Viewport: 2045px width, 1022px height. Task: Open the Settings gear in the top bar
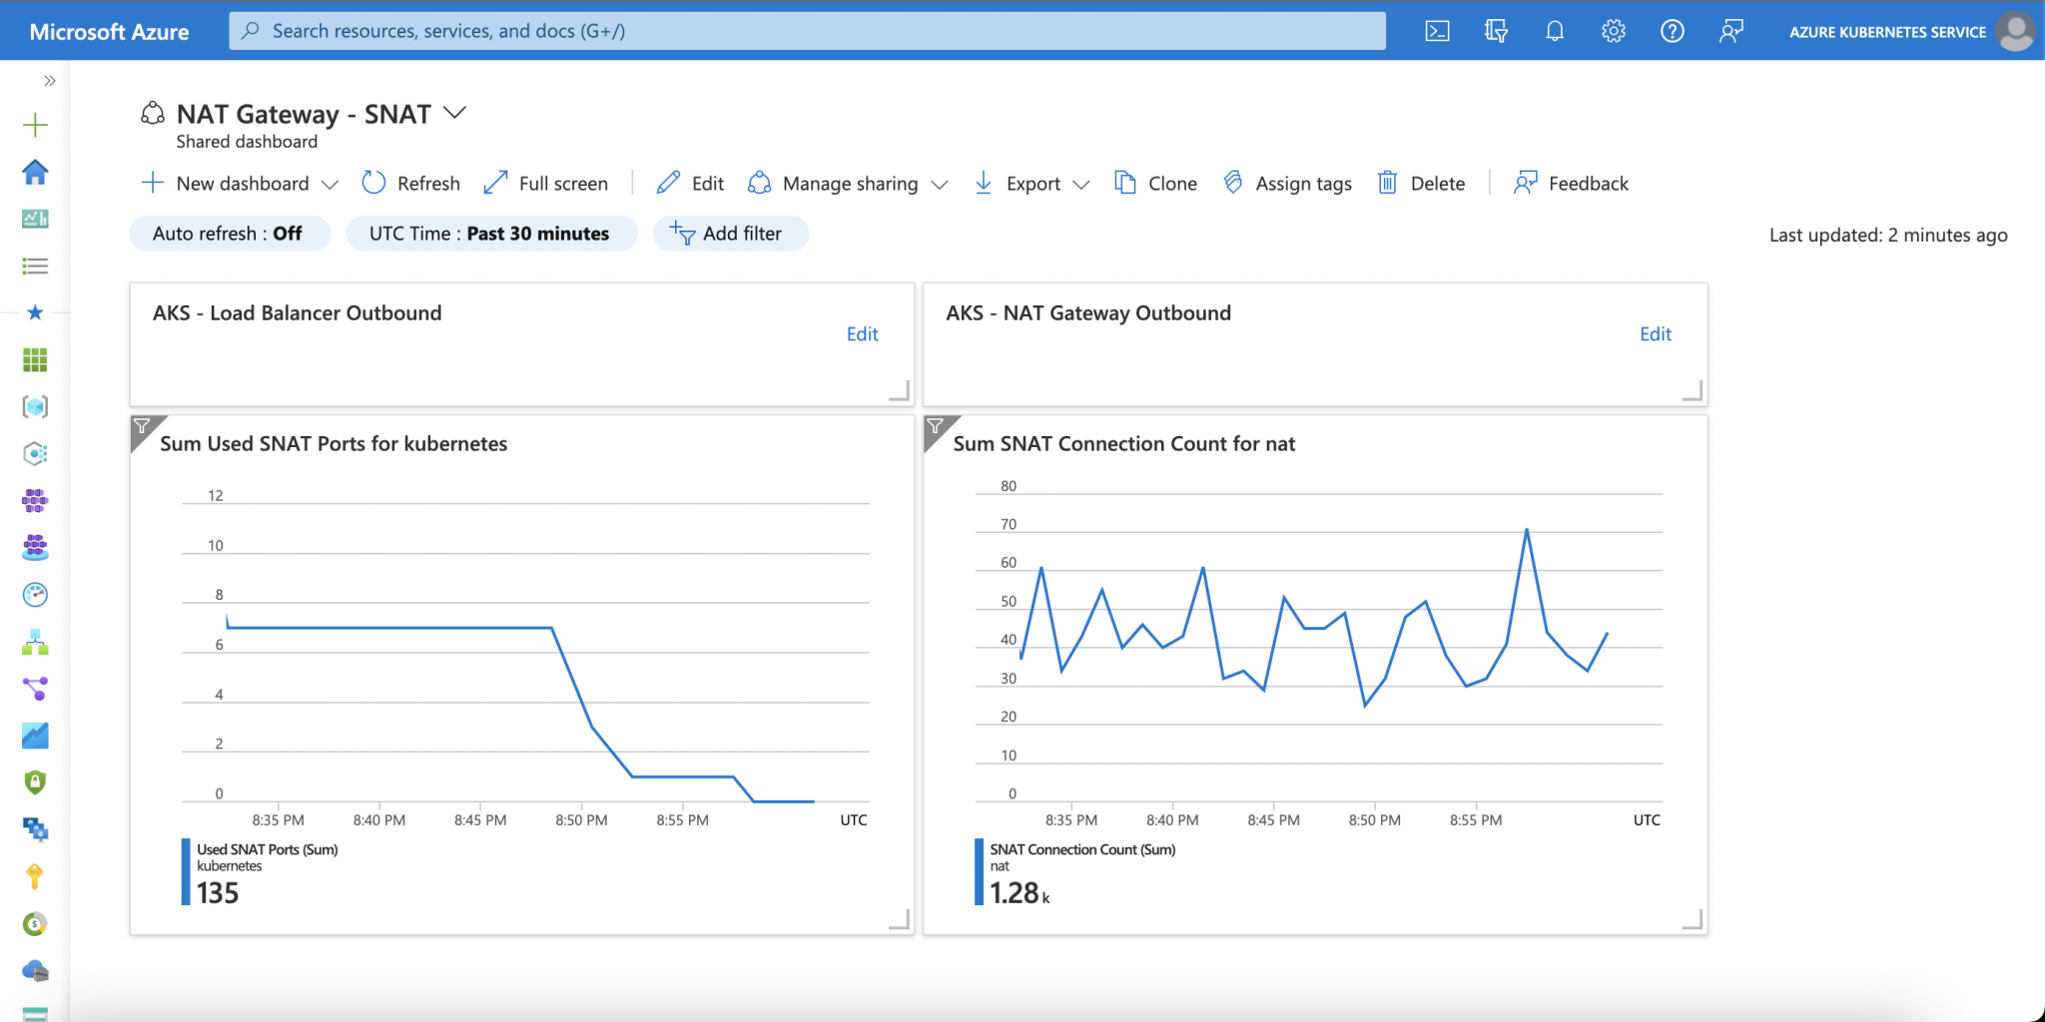pyautogui.click(x=1613, y=30)
